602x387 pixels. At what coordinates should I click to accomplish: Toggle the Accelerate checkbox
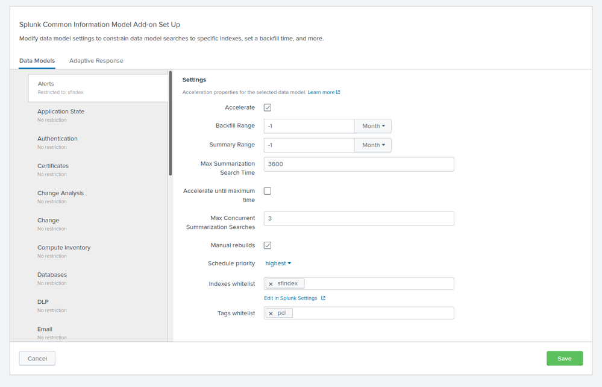coord(268,107)
